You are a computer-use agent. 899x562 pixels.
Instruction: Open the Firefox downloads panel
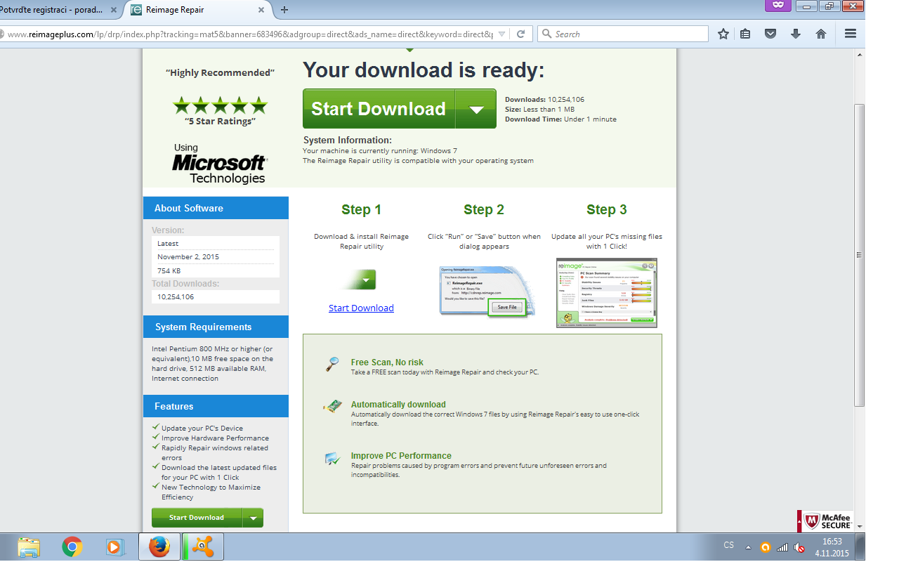pyautogui.click(x=796, y=34)
